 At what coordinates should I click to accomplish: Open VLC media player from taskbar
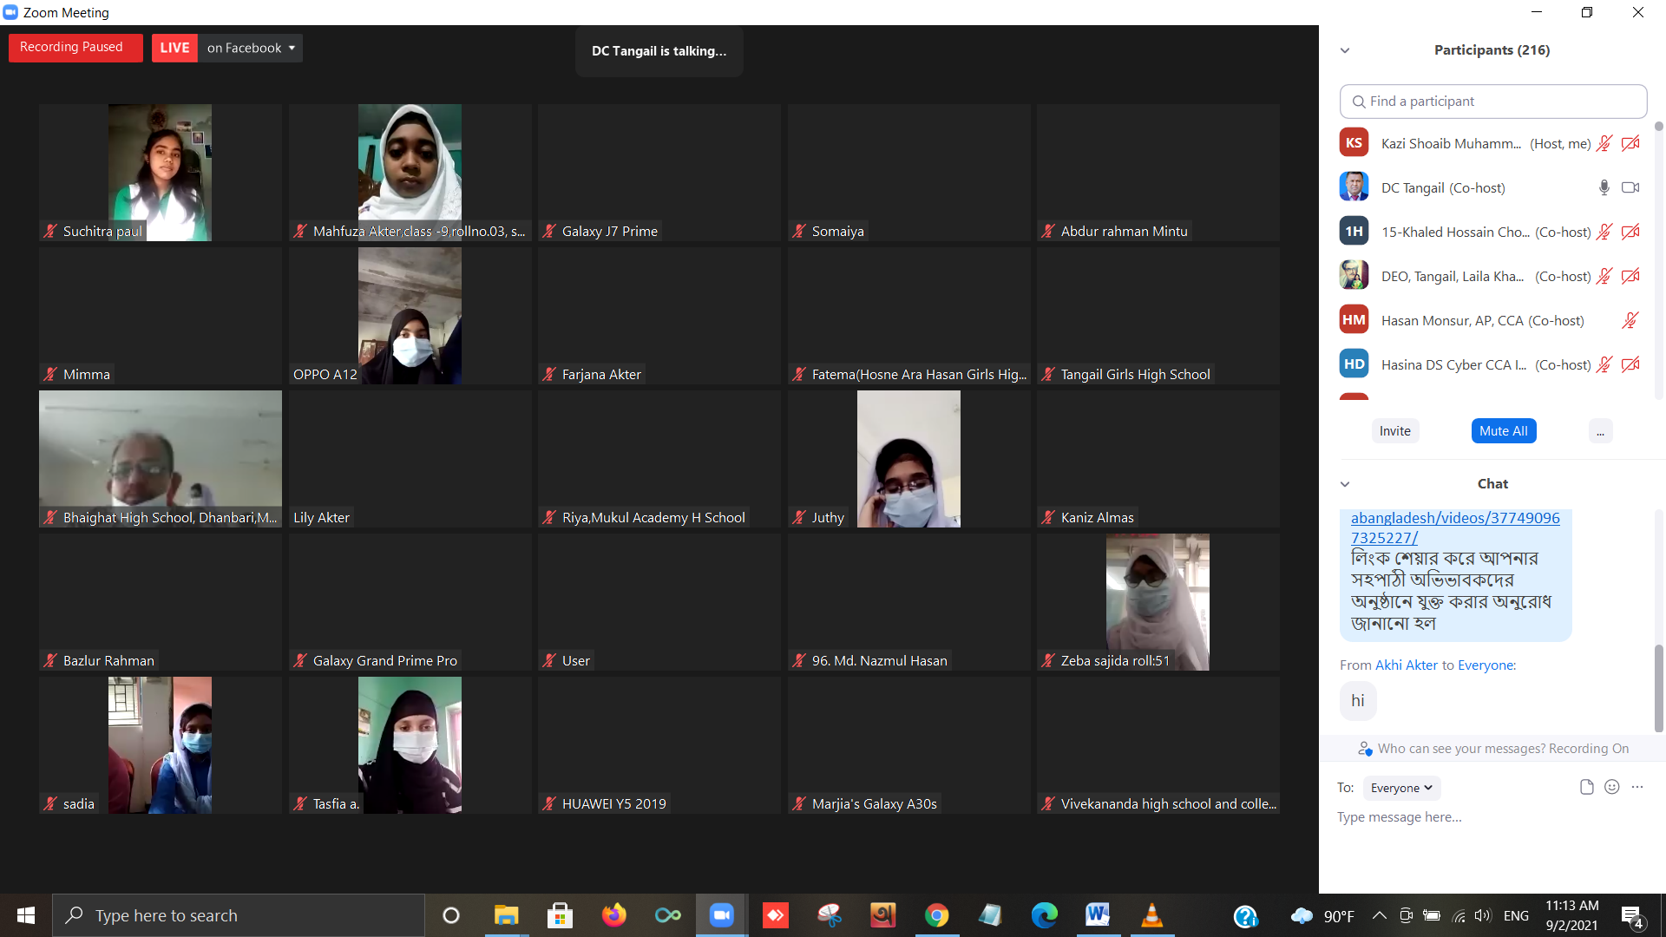pos(1151,915)
